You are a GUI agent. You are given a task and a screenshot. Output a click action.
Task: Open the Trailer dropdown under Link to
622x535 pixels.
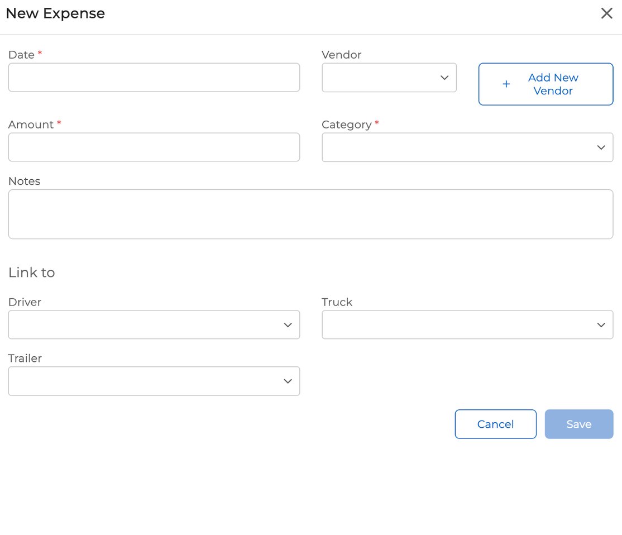click(x=154, y=381)
